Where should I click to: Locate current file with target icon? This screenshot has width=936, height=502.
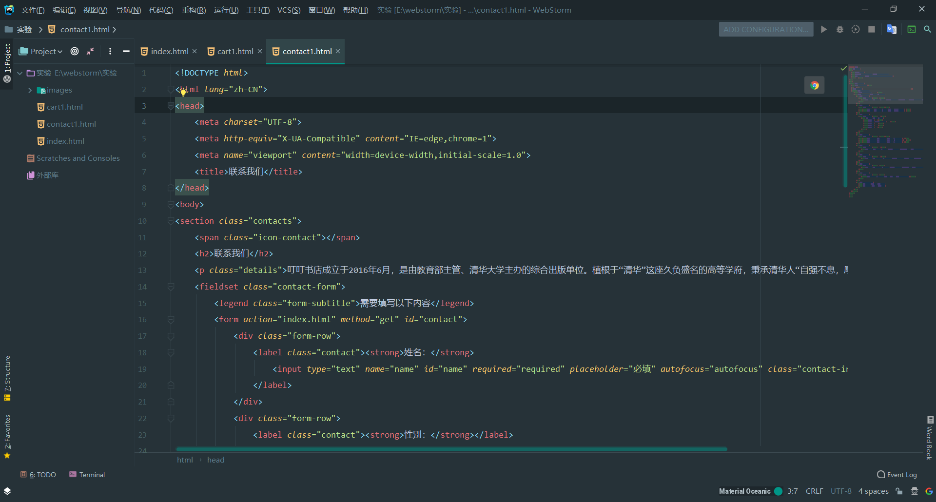tap(75, 51)
